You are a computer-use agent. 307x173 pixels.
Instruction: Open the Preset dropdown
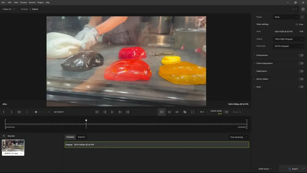286,17
